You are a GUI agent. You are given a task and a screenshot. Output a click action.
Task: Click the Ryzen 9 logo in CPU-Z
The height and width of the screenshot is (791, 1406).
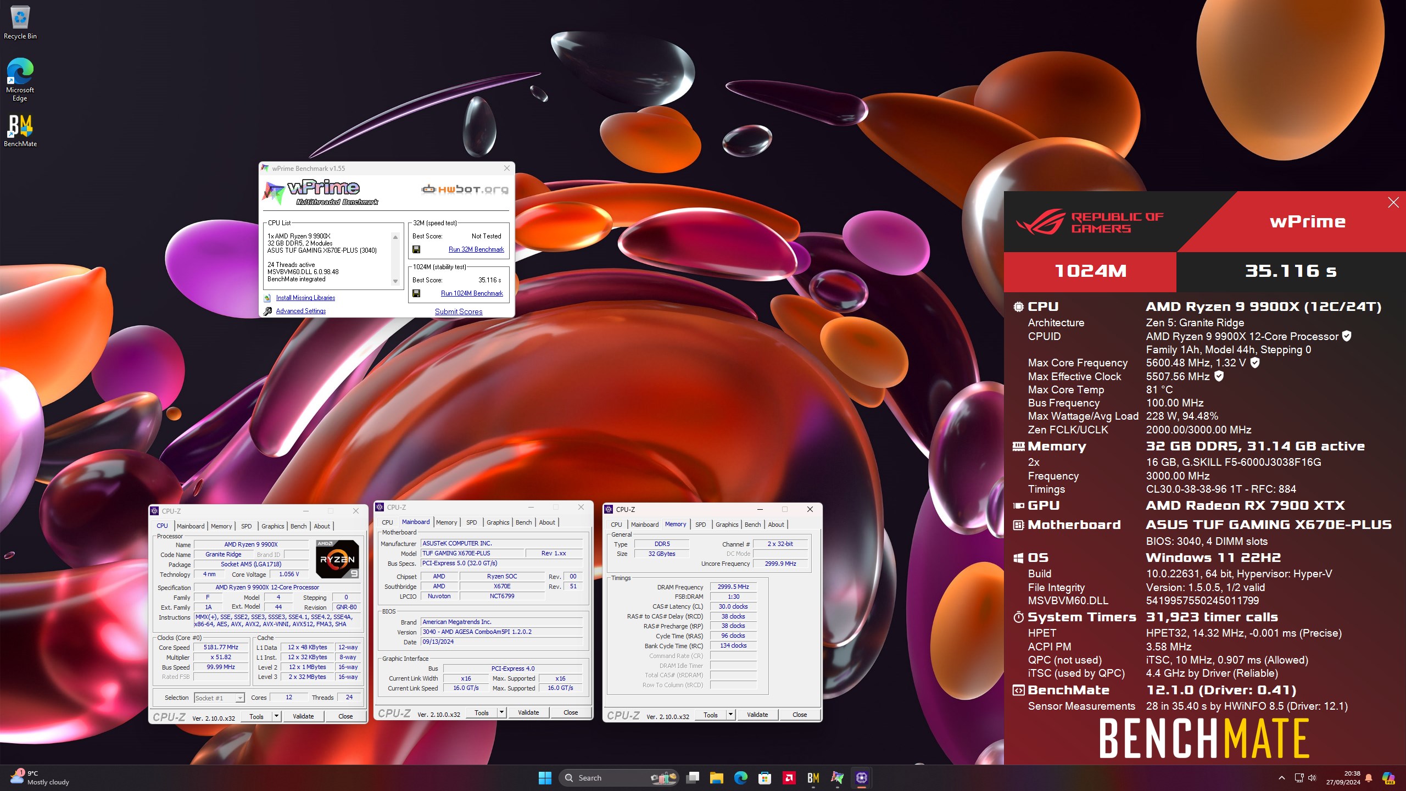pyautogui.click(x=337, y=559)
